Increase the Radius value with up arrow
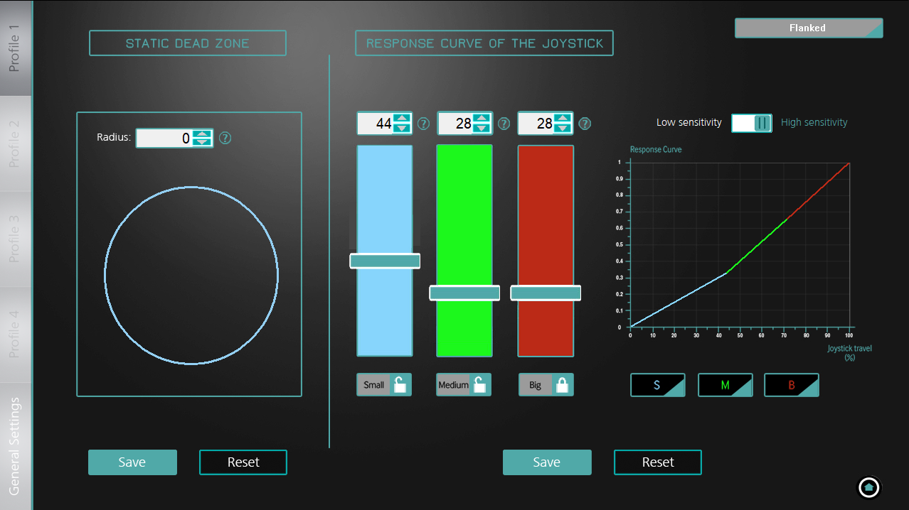The width and height of the screenshot is (909, 510). [x=203, y=134]
